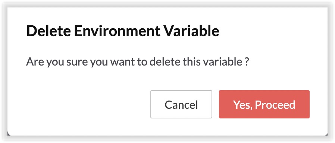Image resolution: width=335 pixels, height=143 pixels.
Task: Abort variable deletion via Cancel
Action: [181, 104]
